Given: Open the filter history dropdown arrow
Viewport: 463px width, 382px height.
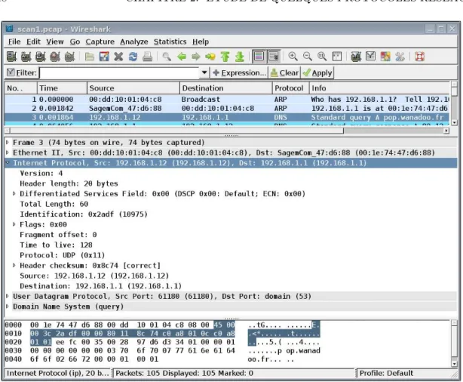Looking at the screenshot, I should pyautogui.click(x=204, y=72).
